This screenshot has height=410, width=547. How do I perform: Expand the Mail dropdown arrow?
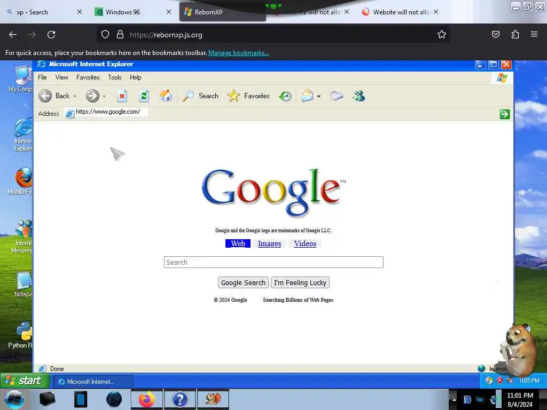318,96
